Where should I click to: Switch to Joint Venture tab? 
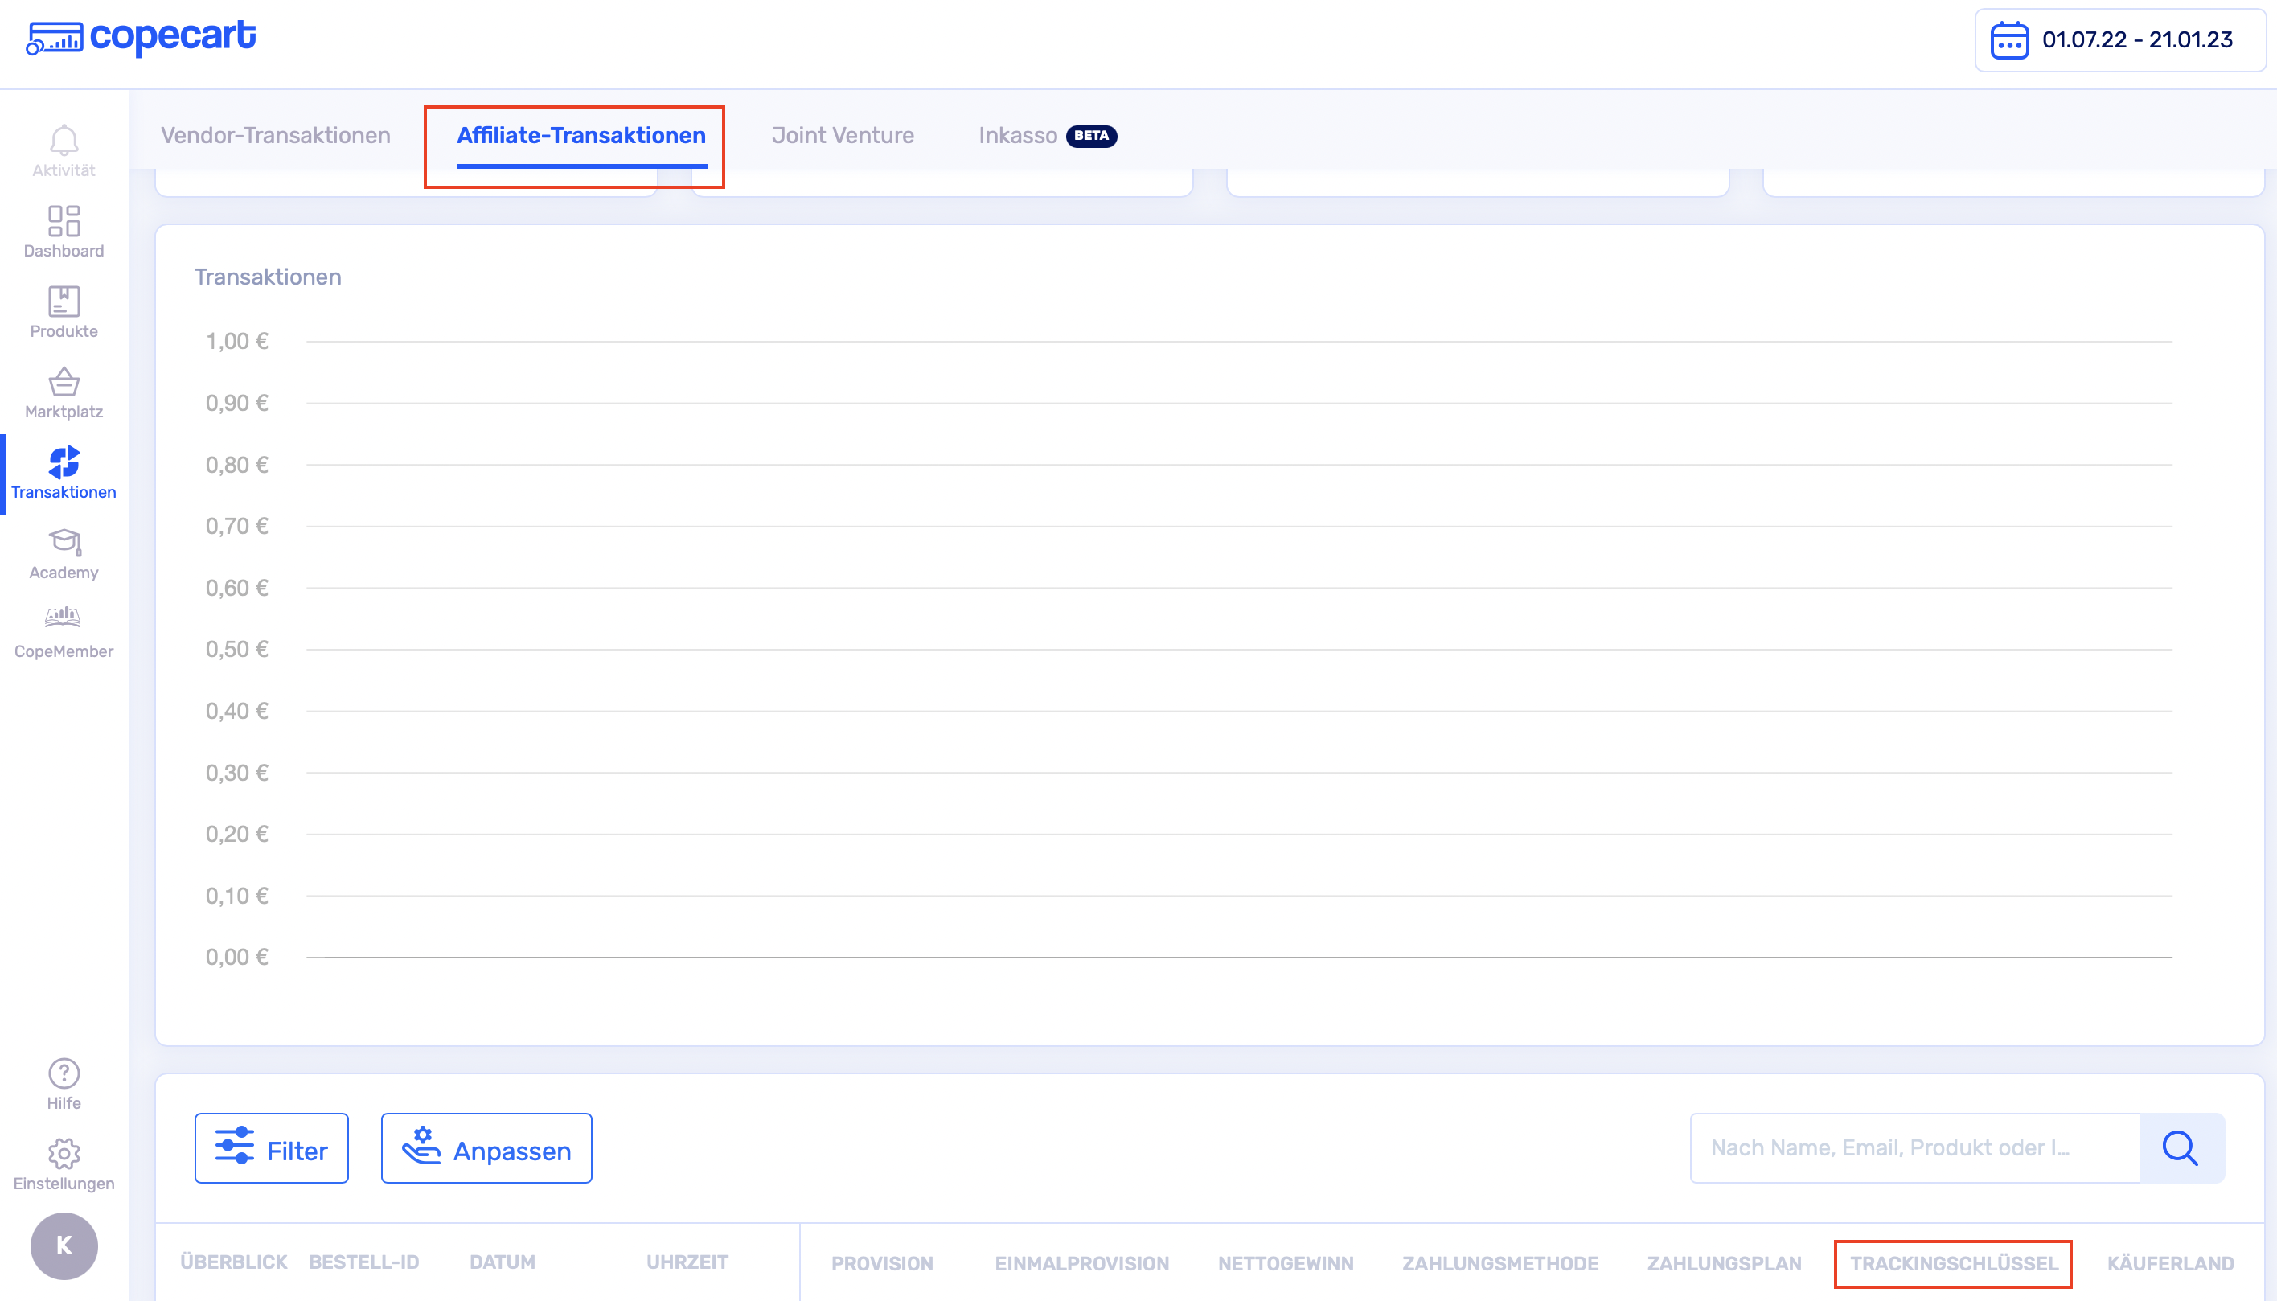pyautogui.click(x=843, y=135)
